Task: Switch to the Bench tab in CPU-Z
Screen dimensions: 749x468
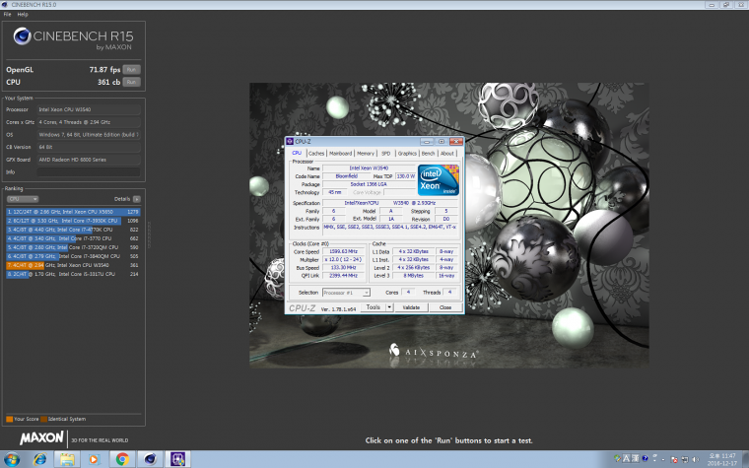Action: [428, 154]
